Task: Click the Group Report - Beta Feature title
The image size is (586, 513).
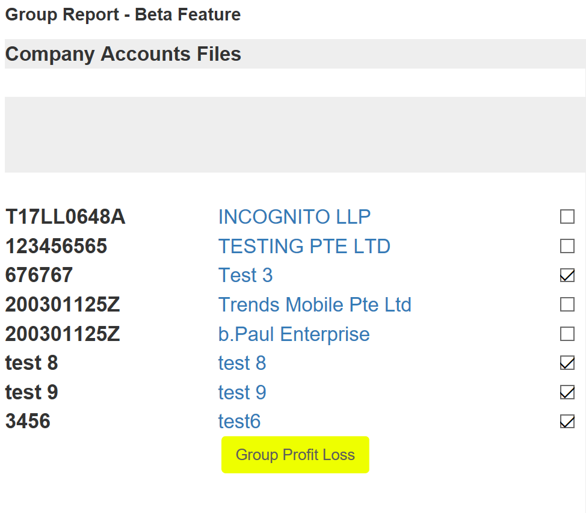Action: tap(123, 14)
